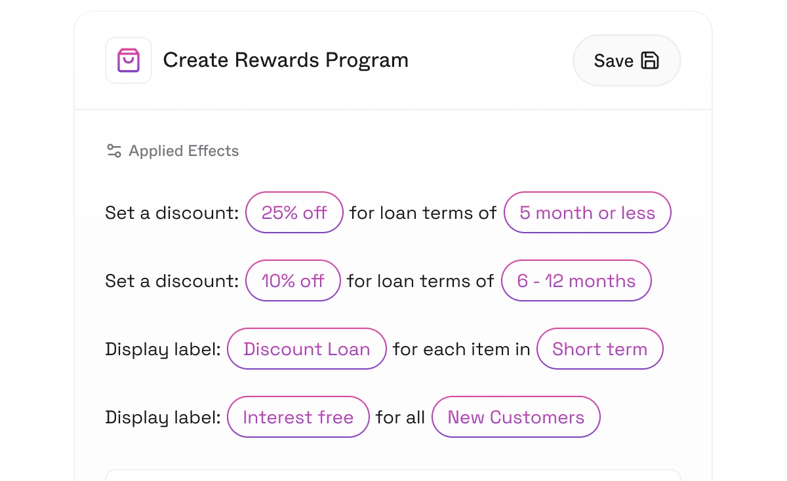
Task: Click the shopping bag icon
Action: point(129,60)
